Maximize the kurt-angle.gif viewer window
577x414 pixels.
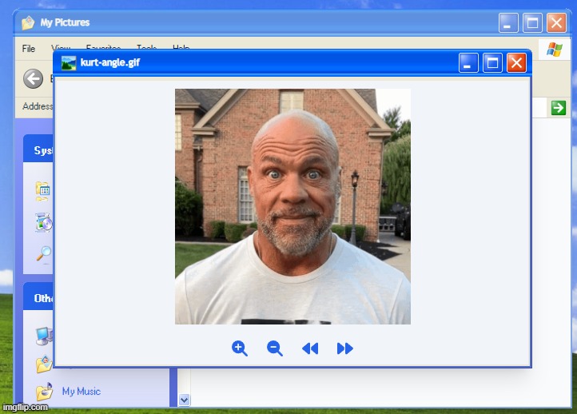pyautogui.click(x=492, y=62)
